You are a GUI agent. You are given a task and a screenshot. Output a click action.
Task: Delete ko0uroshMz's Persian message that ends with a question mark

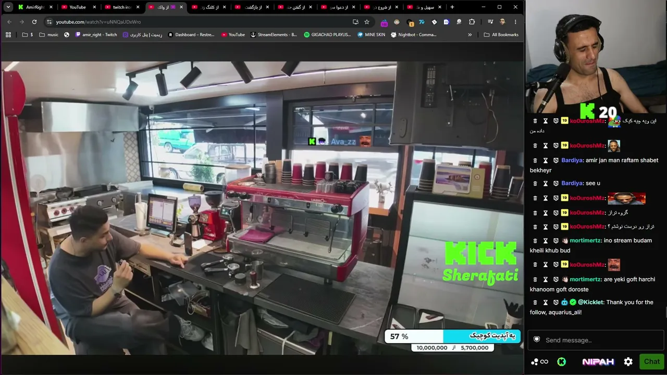tap(535, 227)
